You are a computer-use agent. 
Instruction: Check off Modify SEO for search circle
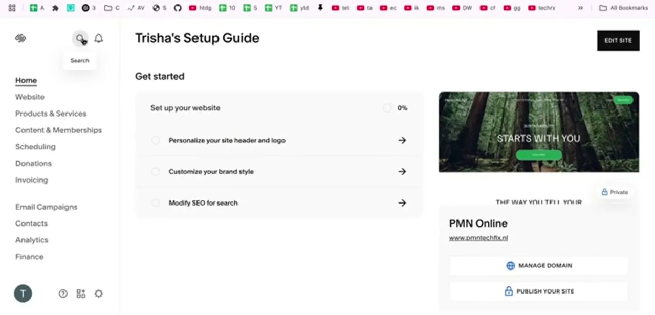(156, 202)
